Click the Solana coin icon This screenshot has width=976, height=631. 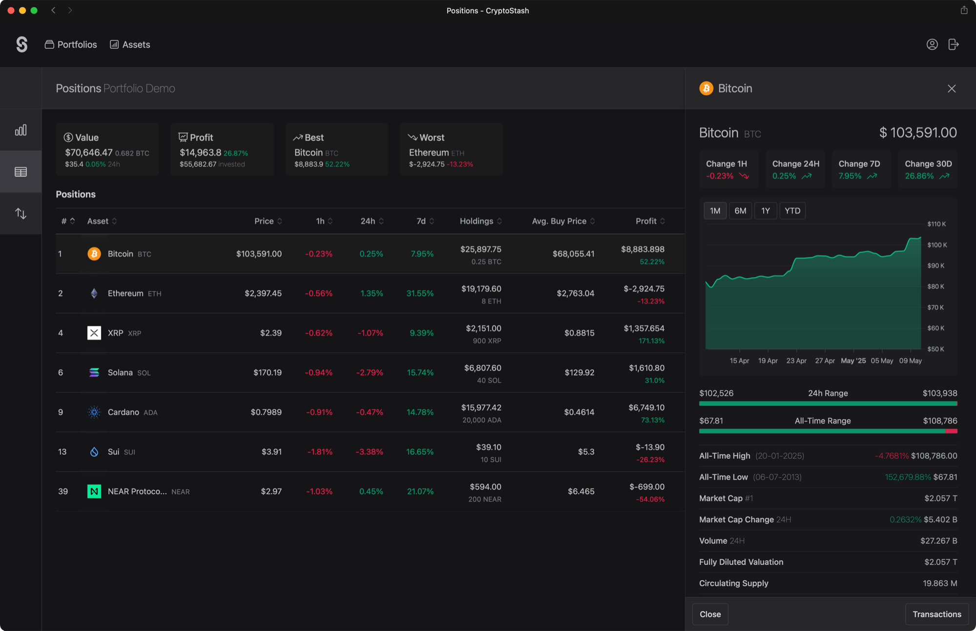pyautogui.click(x=94, y=372)
